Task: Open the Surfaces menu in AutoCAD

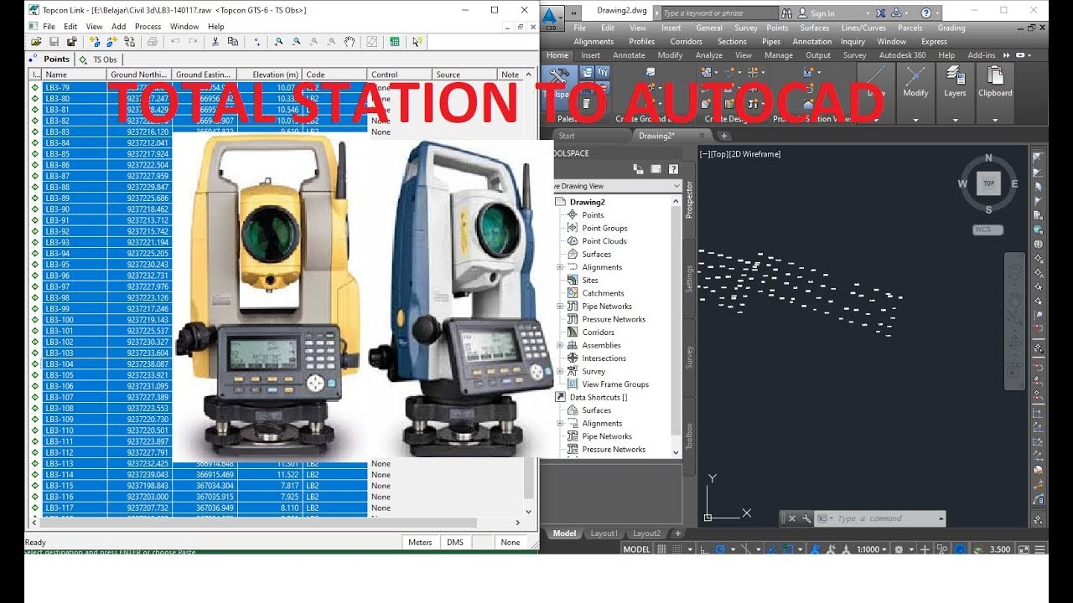Action: click(x=814, y=28)
